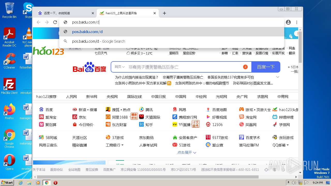Click Internet Explorer taskbar icon
Image resolution: width=331 pixels, height=186 pixels.
(x=20, y=183)
